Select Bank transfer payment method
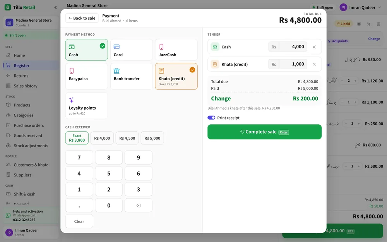 [x=132, y=76]
